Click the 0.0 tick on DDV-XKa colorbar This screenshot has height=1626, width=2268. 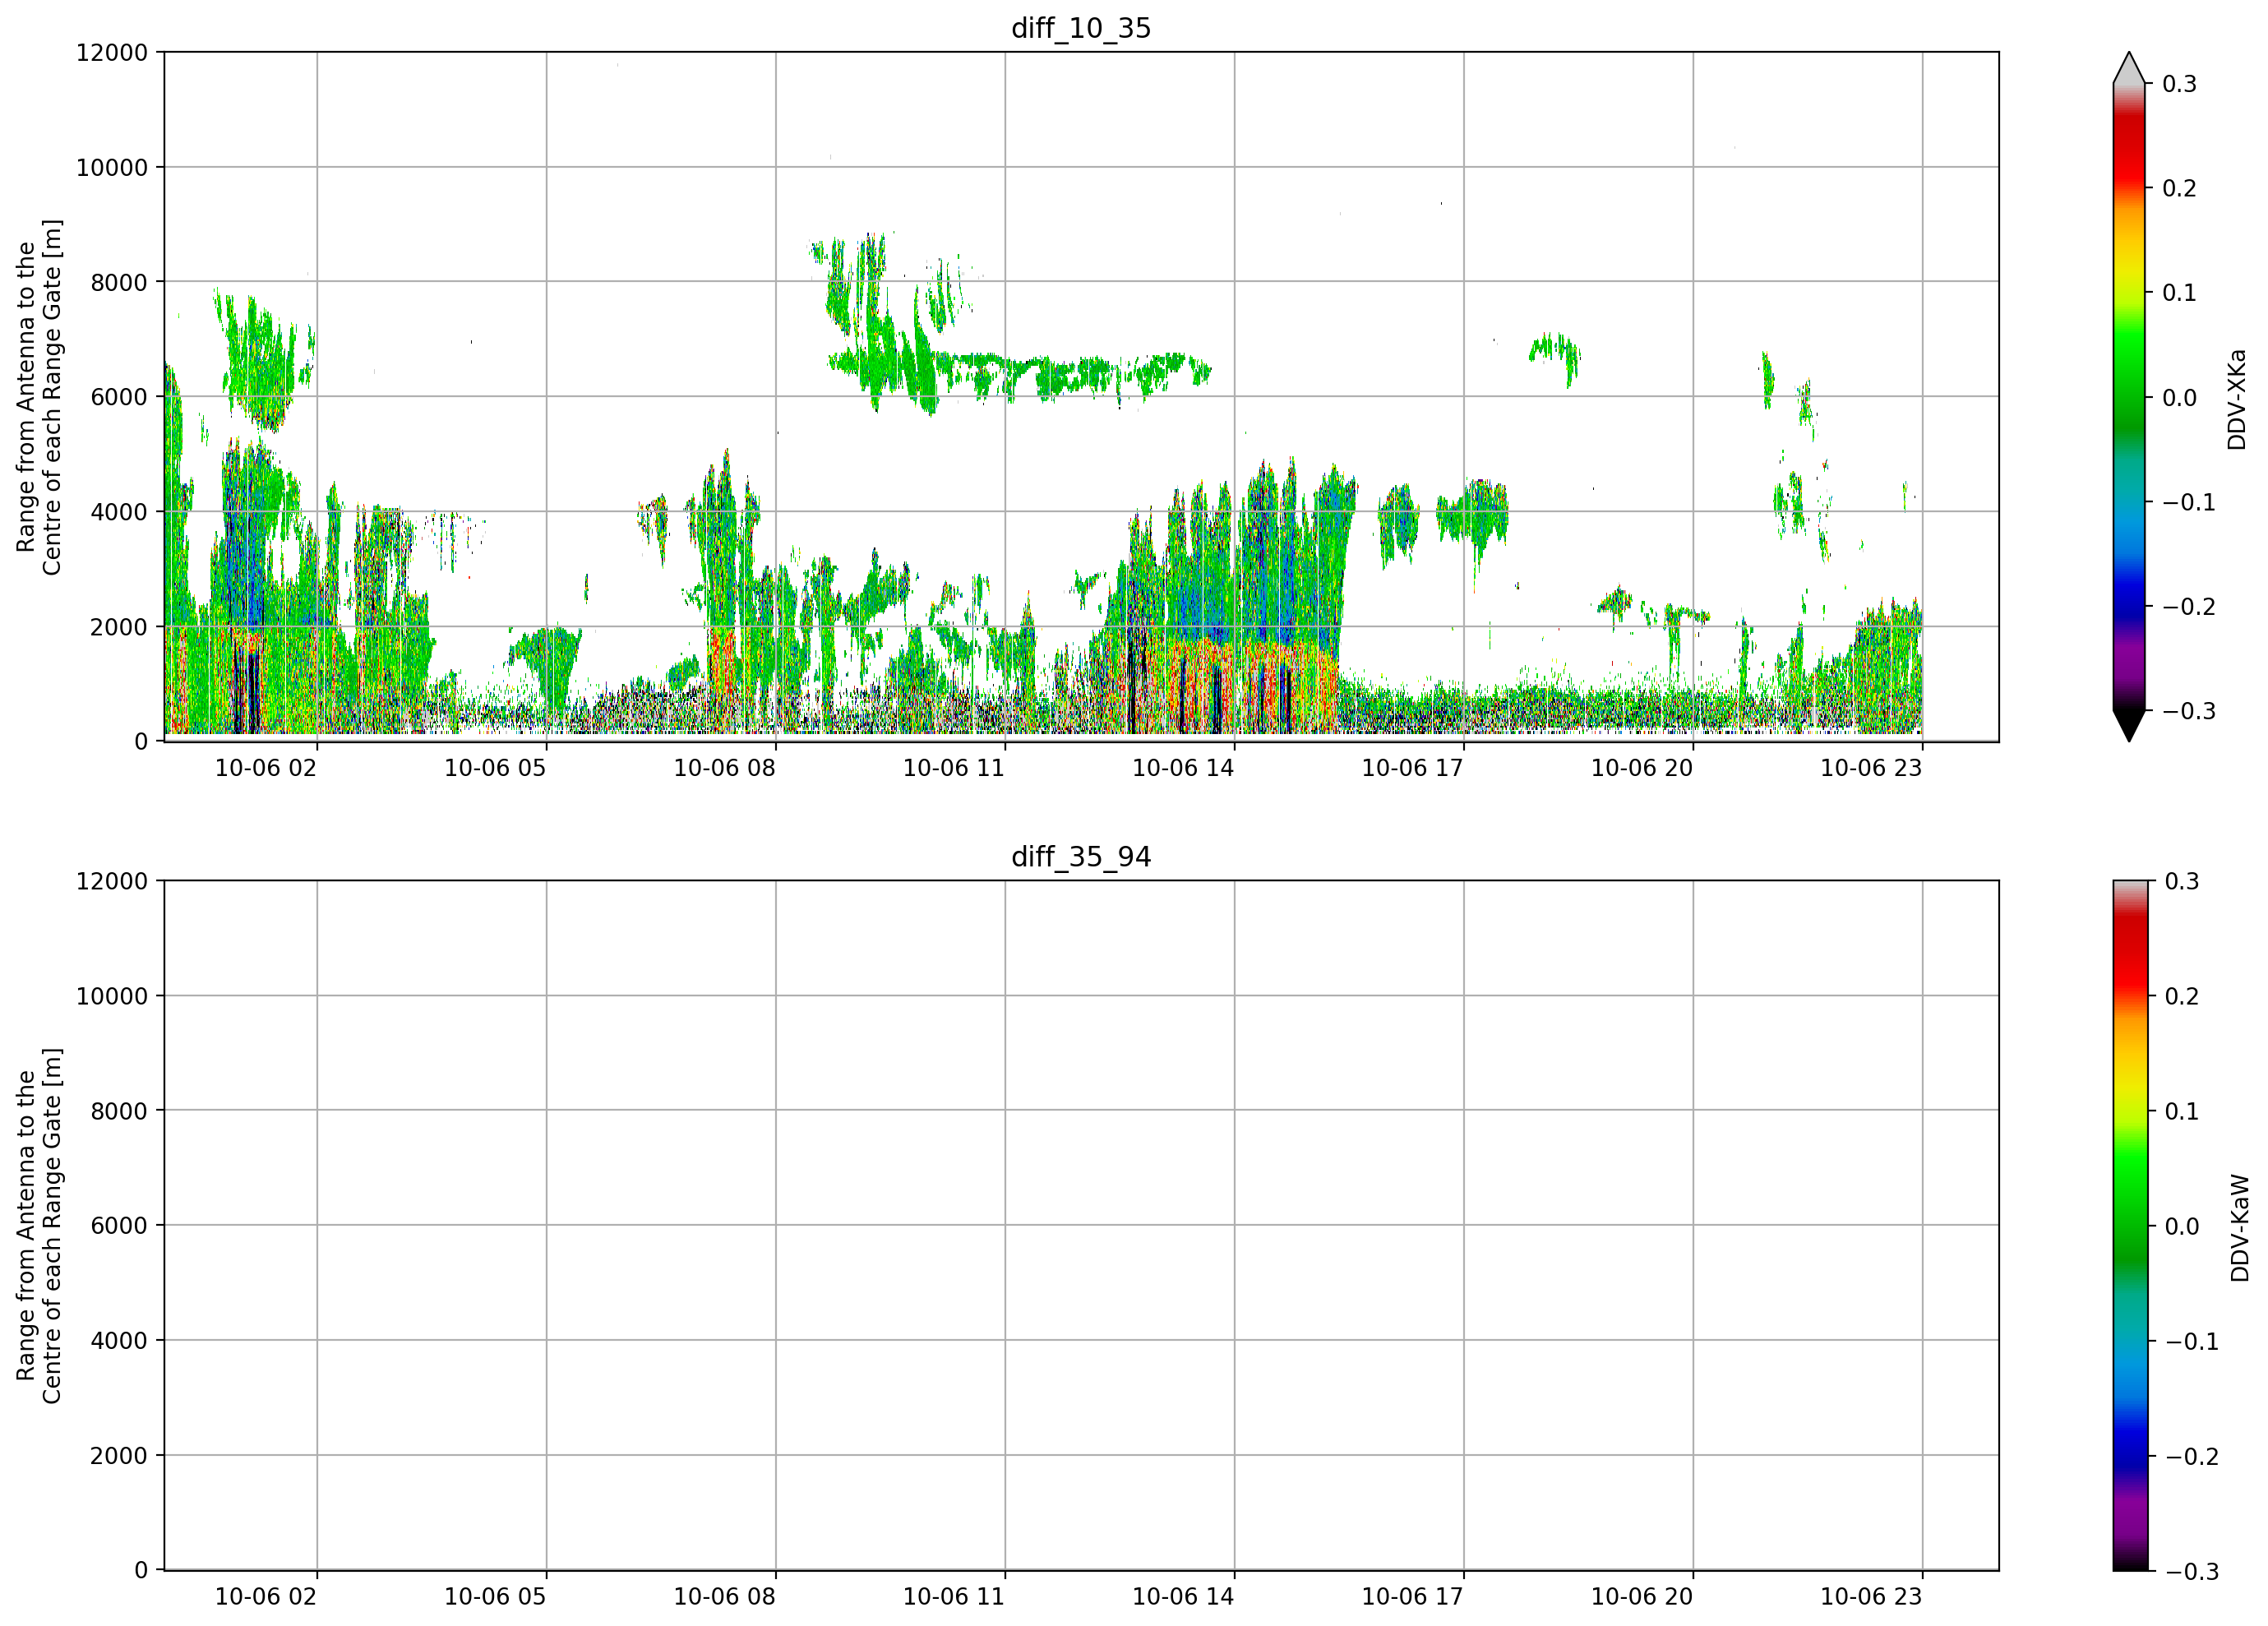tap(2179, 398)
